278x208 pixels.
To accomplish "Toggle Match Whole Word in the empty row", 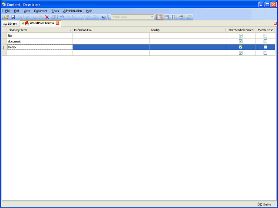I will point(240,53).
